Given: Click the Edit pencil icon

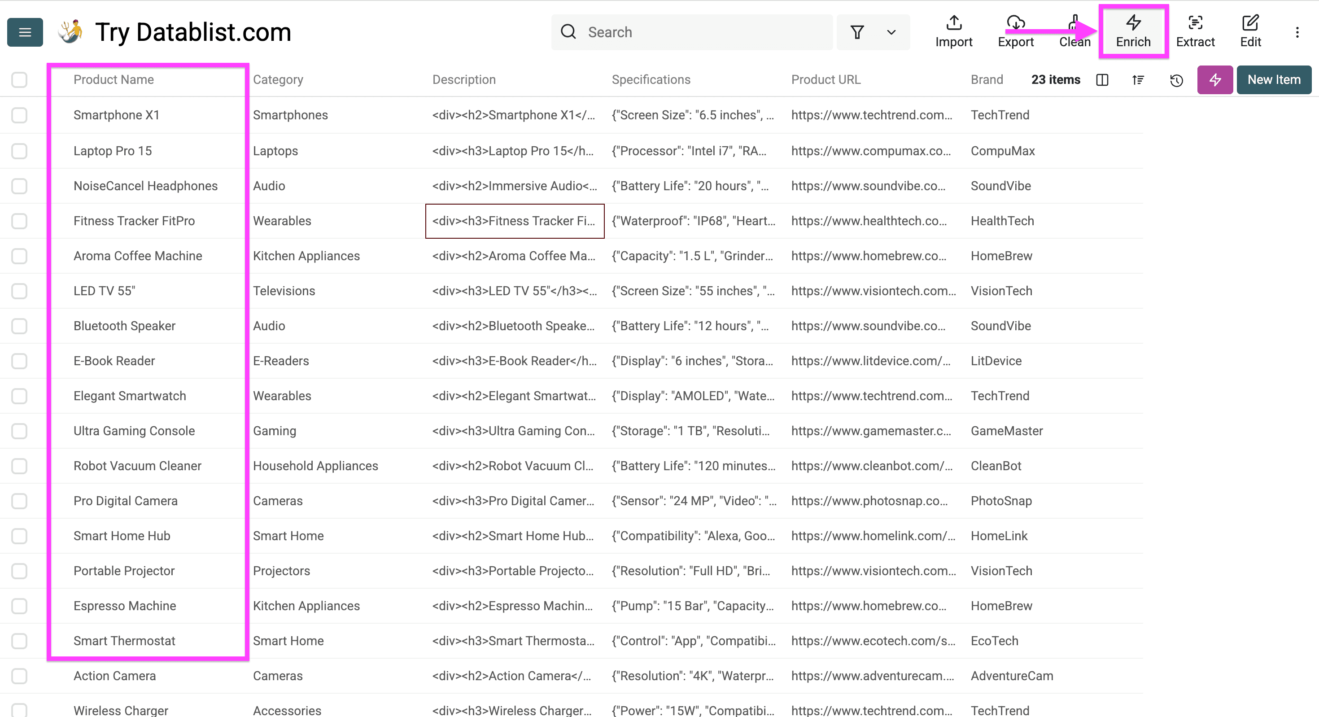Looking at the screenshot, I should coord(1250,32).
